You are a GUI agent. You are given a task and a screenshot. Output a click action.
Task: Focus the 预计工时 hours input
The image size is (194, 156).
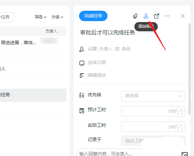pyautogui.click(x=150, y=111)
